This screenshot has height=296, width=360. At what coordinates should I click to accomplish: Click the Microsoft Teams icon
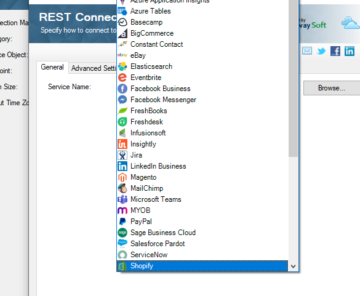(x=122, y=199)
